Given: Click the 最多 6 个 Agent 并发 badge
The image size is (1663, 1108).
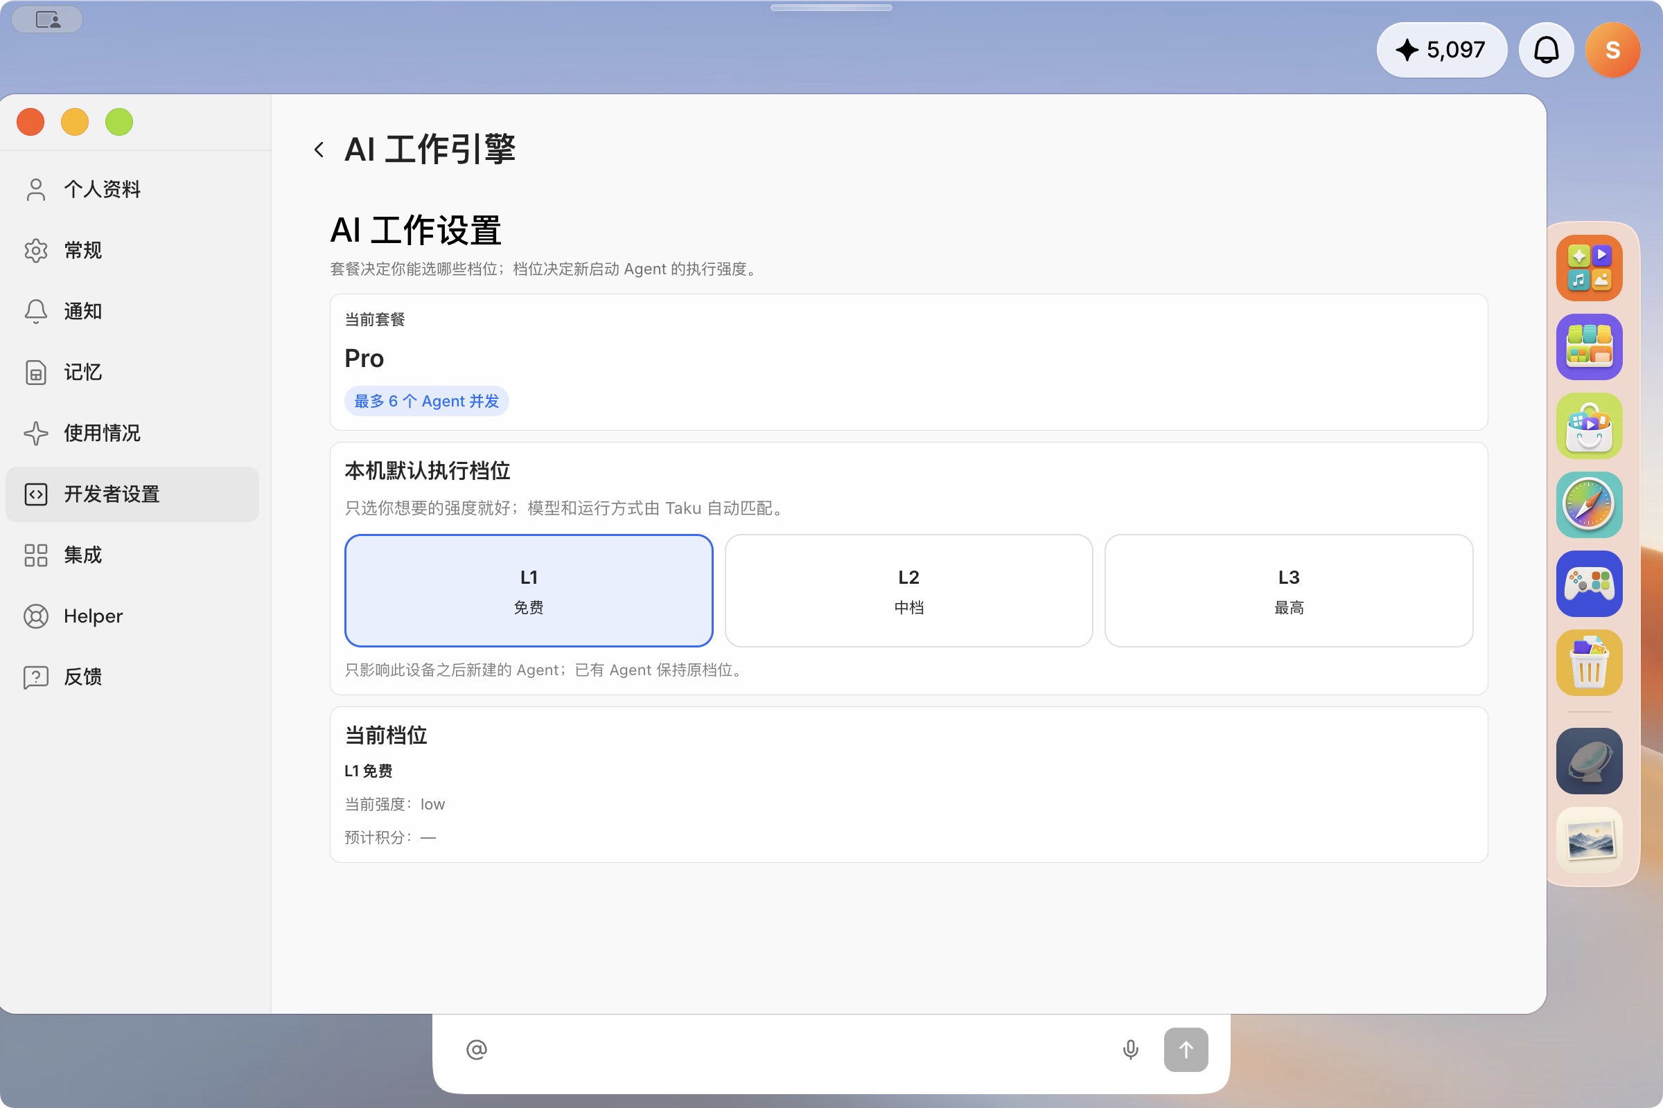Looking at the screenshot, I should 426,402.
